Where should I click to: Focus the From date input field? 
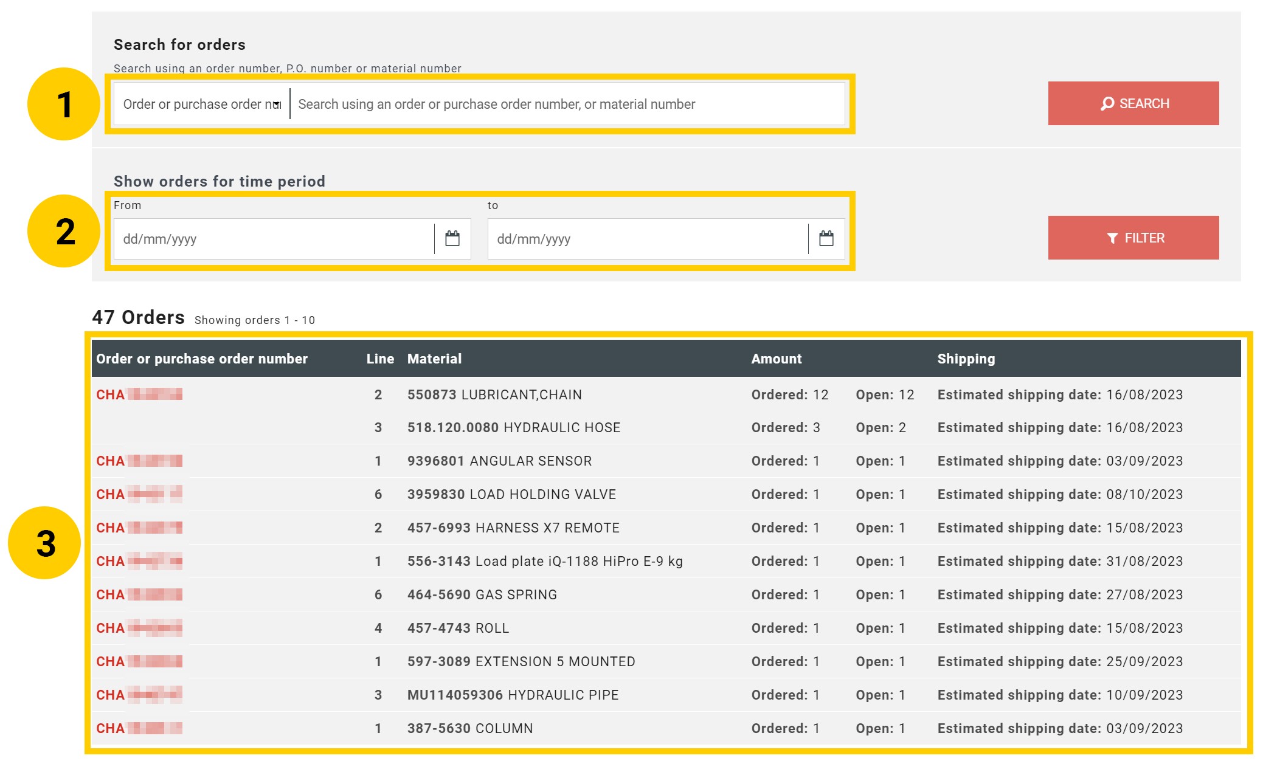click(x=274, y=239)
